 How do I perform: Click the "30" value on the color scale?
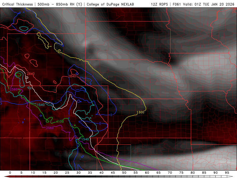(79, 173)
